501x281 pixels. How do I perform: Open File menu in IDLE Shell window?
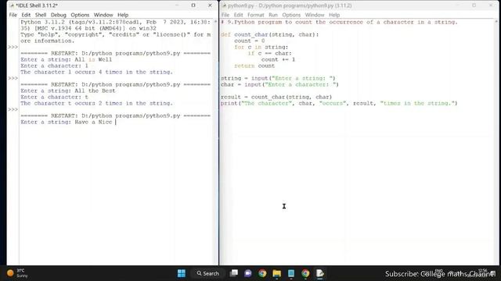(x=13, y=15)
